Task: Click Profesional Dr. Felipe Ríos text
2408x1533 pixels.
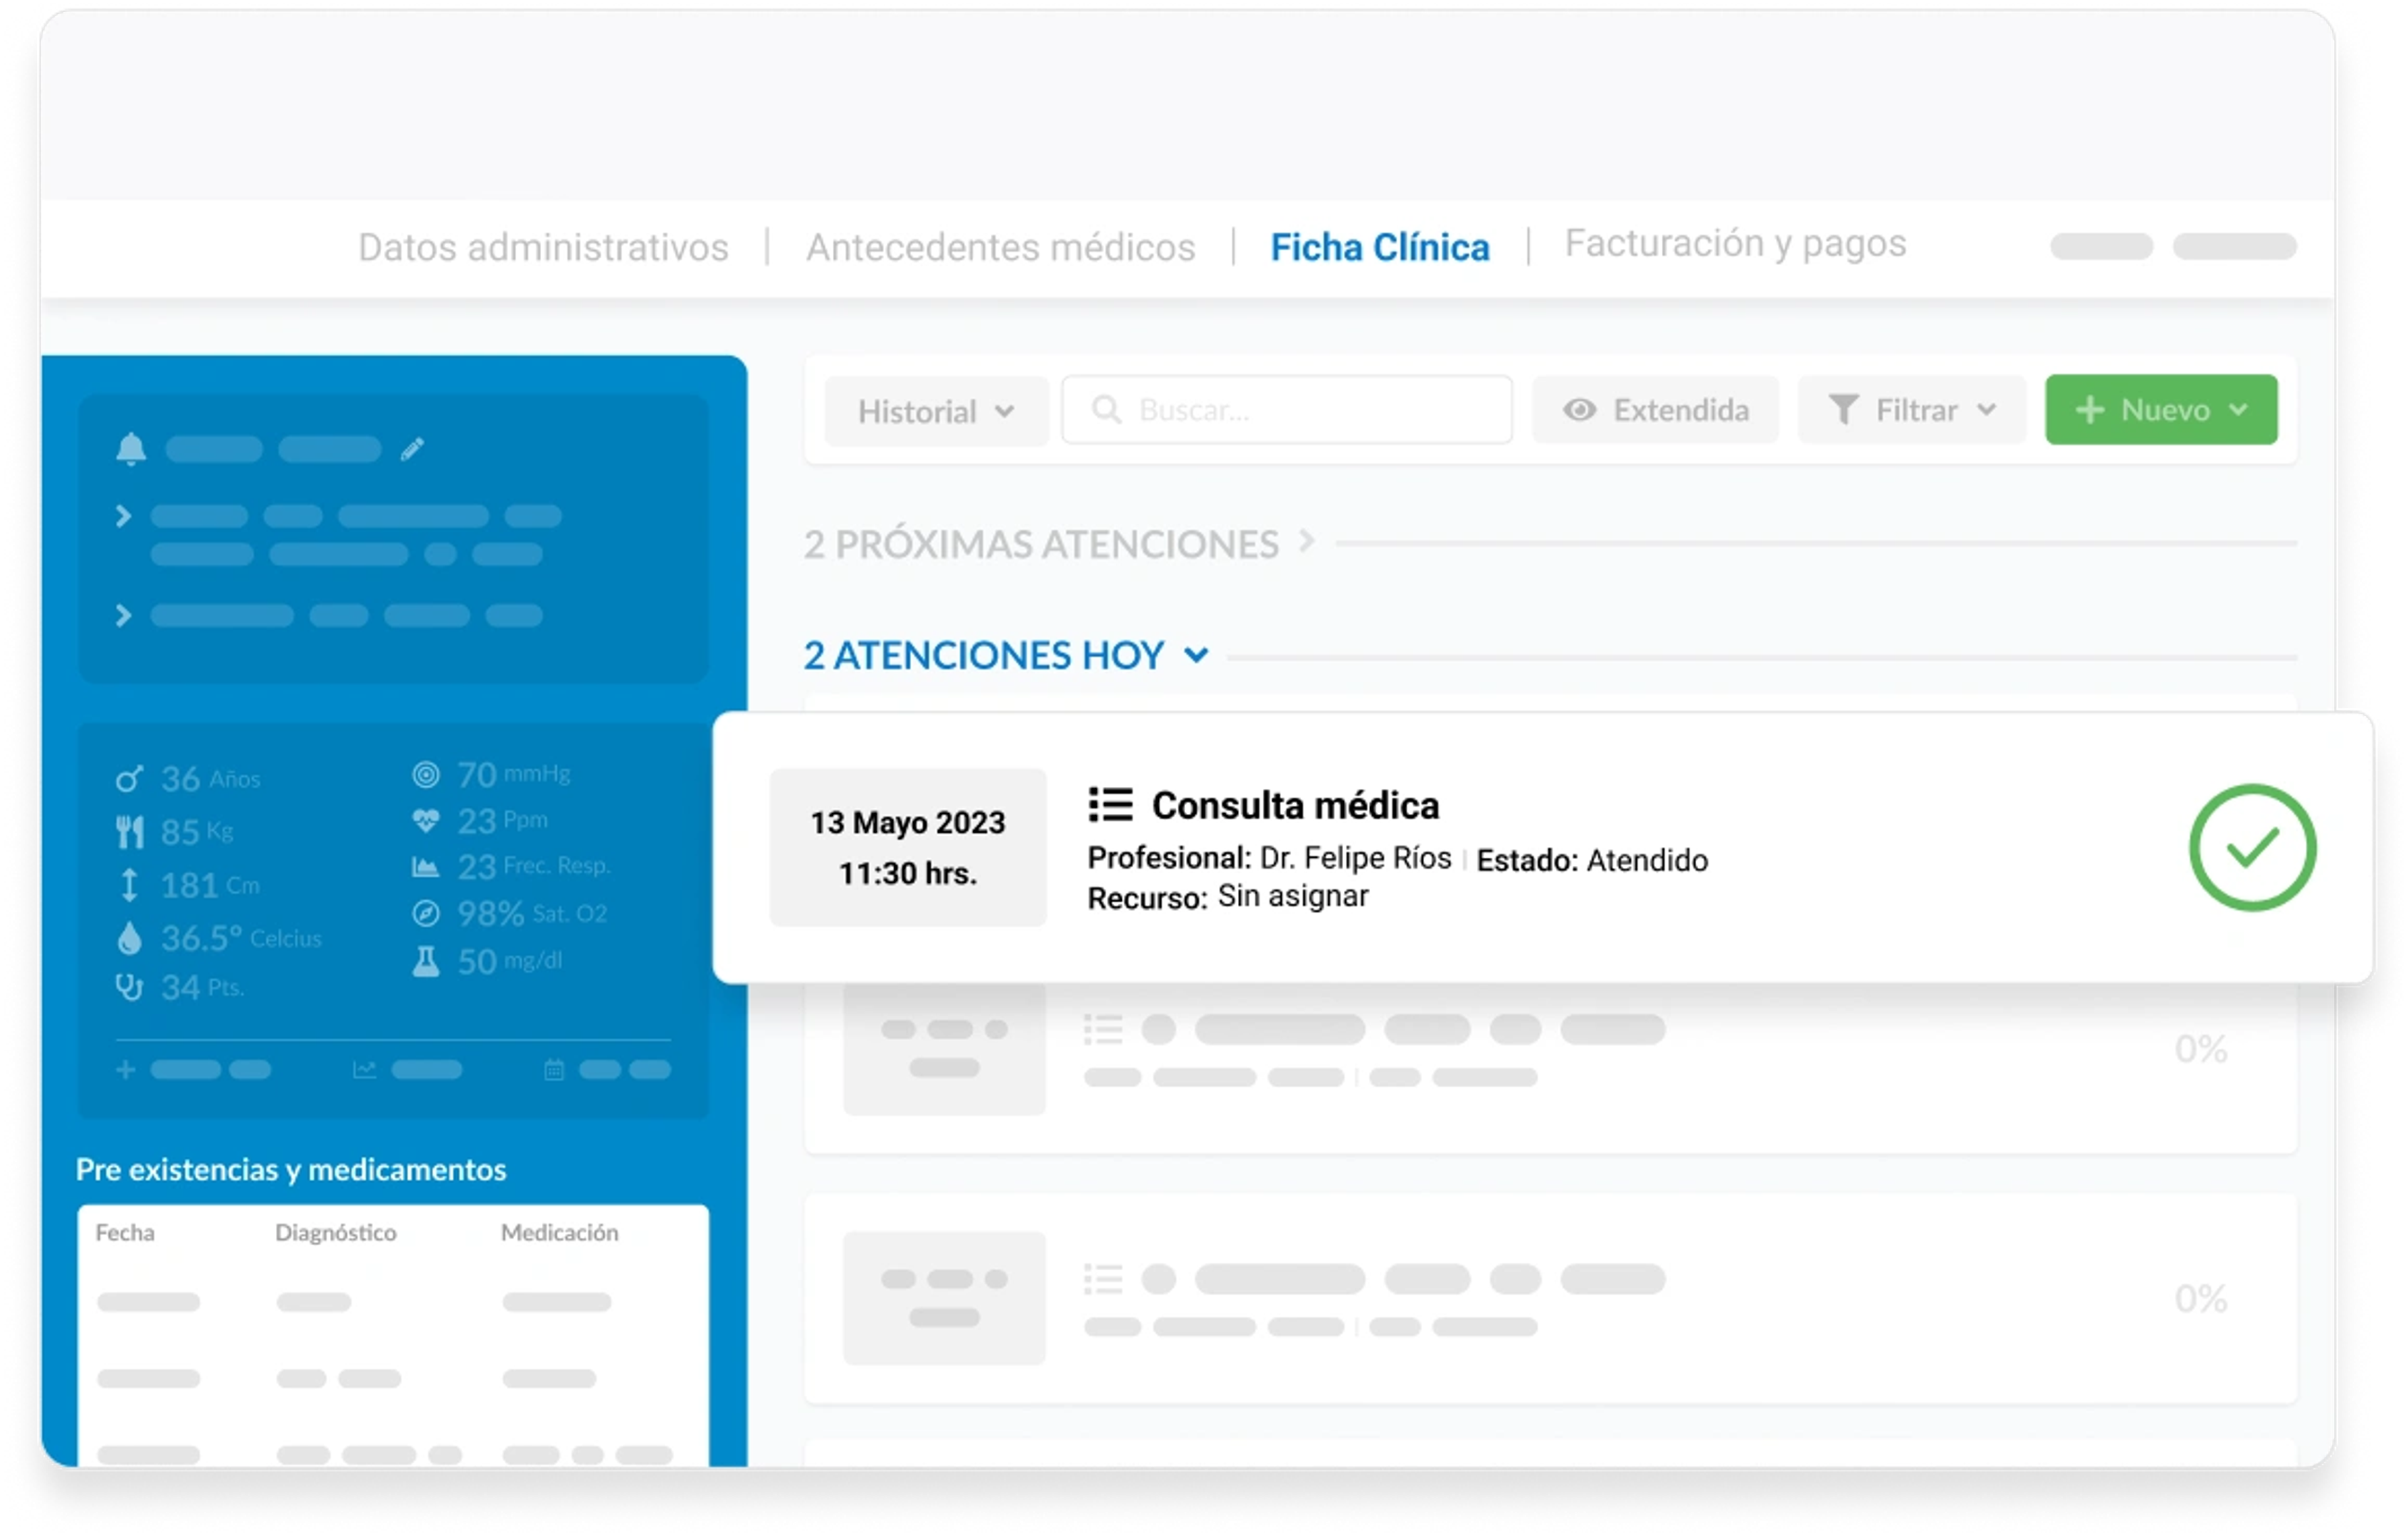Action: click(x=1269, y=858)
